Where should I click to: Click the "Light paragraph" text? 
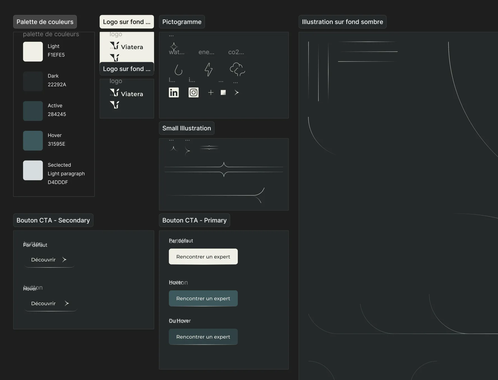(66, 174)
